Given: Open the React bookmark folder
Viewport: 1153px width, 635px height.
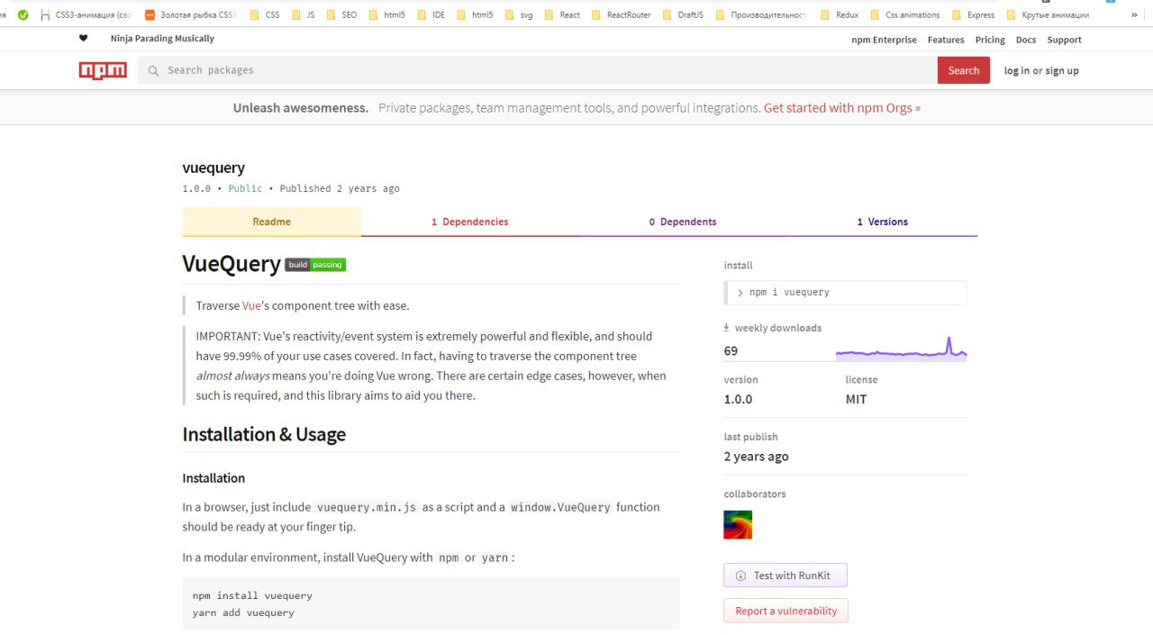Looking at the screenshot, I should (561, 14).
